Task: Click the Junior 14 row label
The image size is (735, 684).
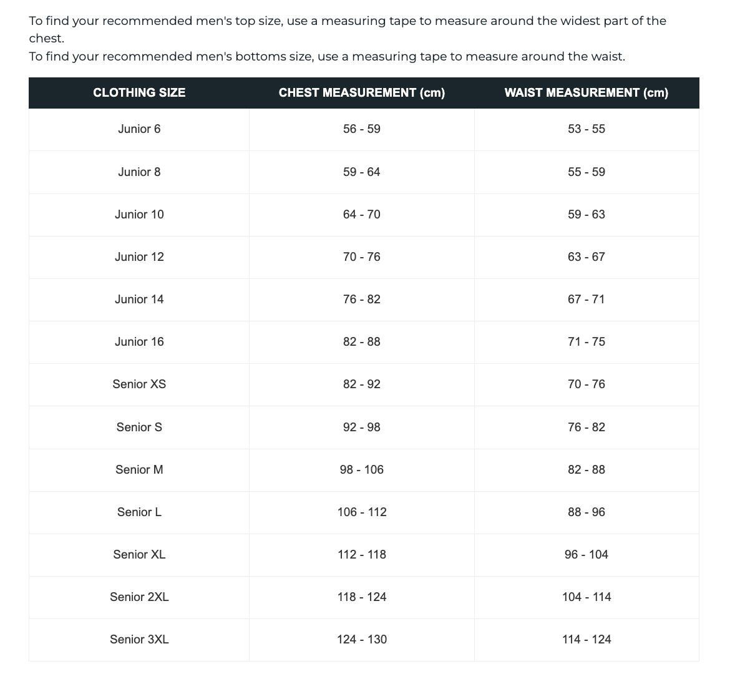Action: (139, 300)
